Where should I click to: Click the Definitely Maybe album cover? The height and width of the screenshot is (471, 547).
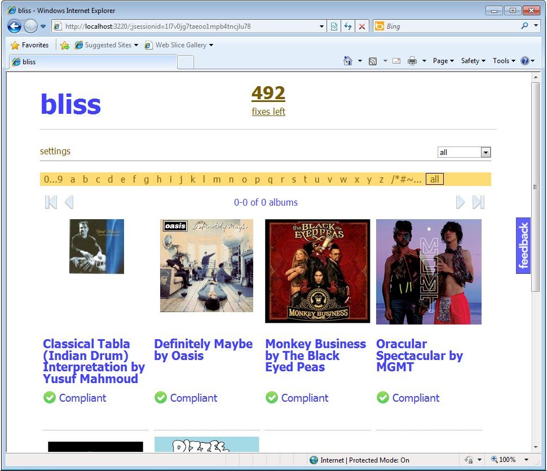[x=206, y=266]
